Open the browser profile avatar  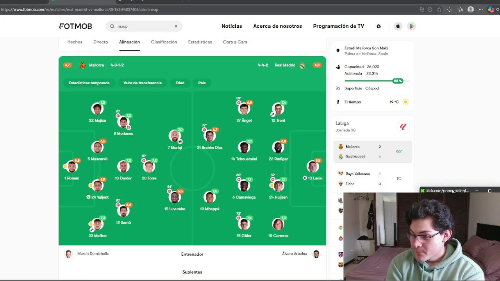pyautogui.click(x=471, y=9)
